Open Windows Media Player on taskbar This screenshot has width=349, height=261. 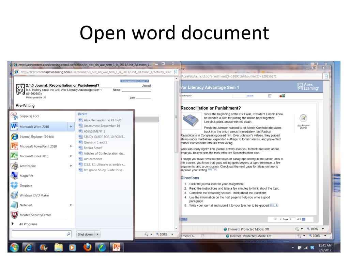pos(72,247)
